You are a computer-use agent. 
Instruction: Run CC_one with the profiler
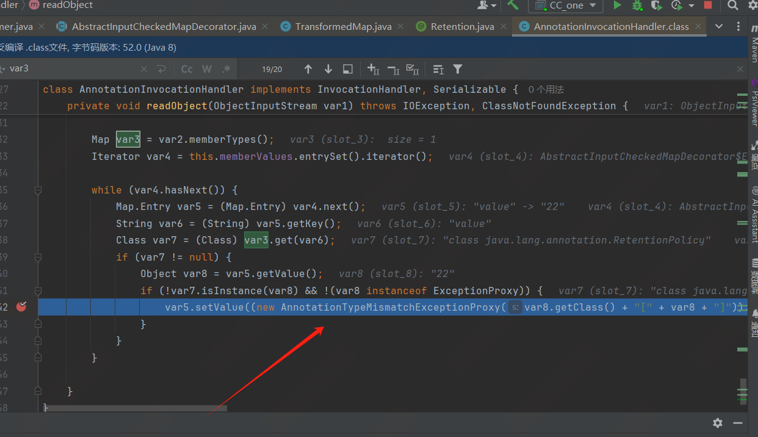pos(676,5)
